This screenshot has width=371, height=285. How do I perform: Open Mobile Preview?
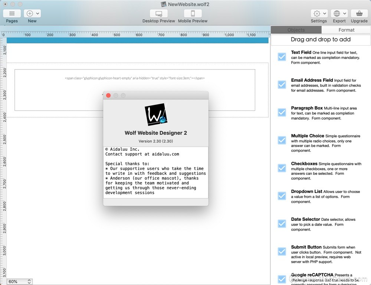pyautogui.click(x=193, y=13)
